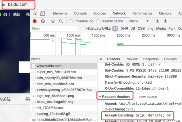Filter requests by Media
Screen dimensions: 182x122
[161, 29]
